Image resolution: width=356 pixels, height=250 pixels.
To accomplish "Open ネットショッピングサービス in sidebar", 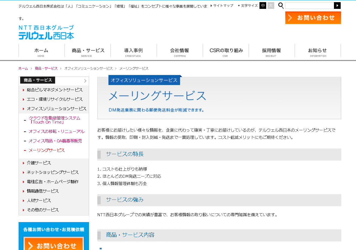I will [x=53, y=172].
